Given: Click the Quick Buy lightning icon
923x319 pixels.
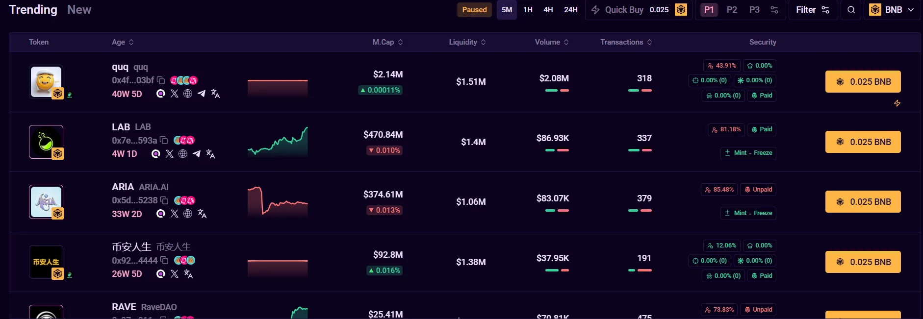Looking at the screenshot, I should tap(595, 10).
